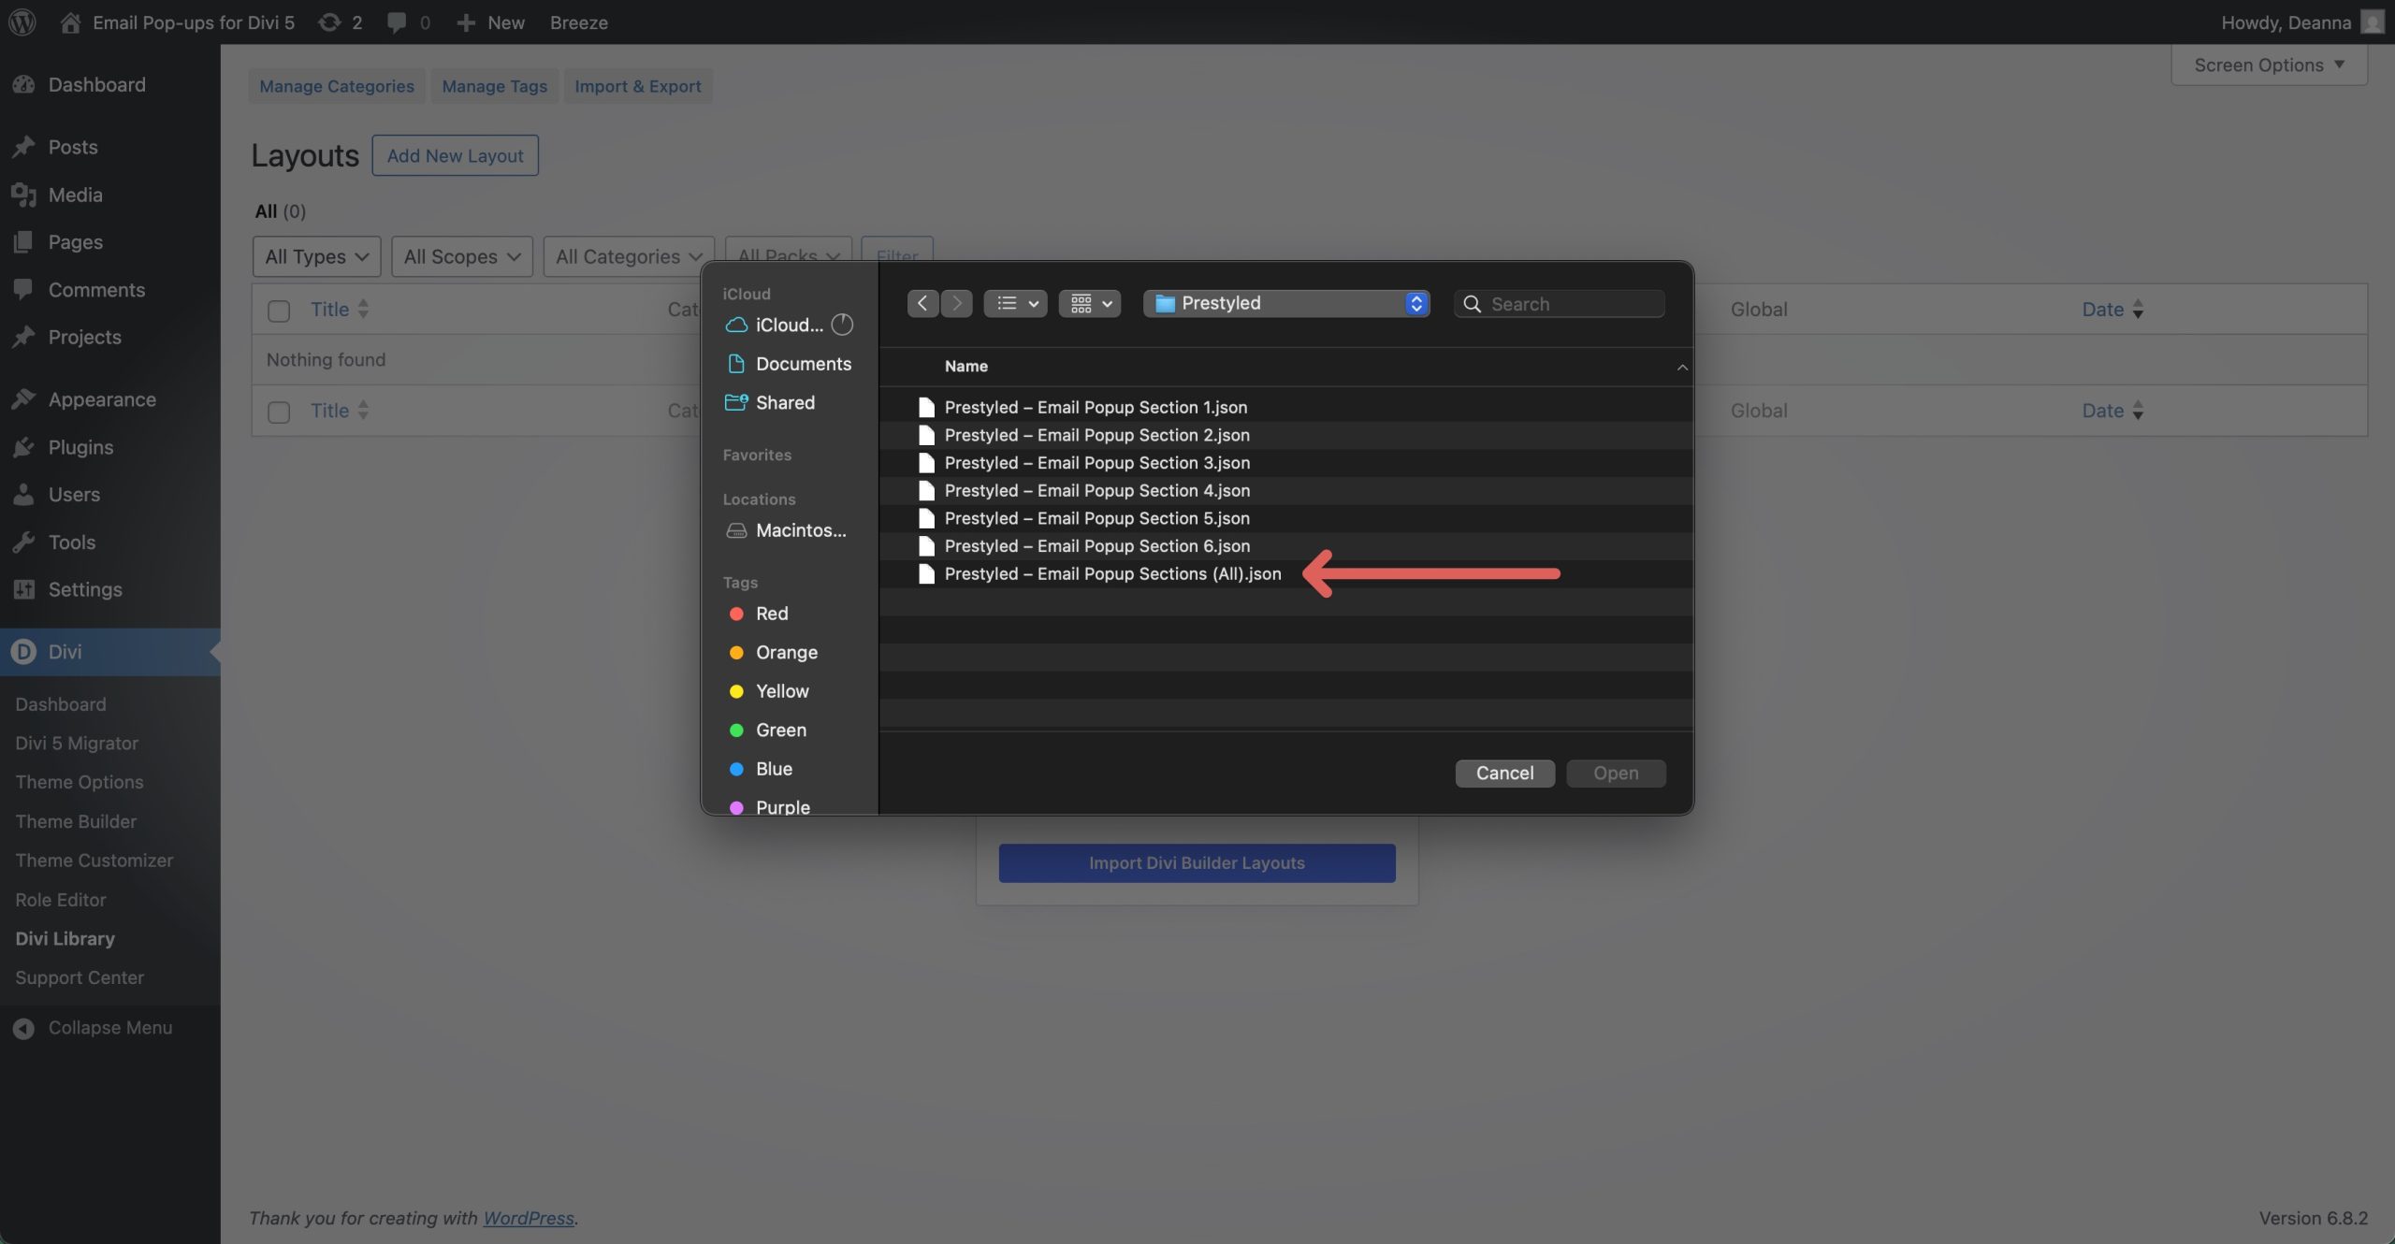Image resolution: width=2395 pixels, height=1244 pixels.
Task: Click the comments bubble in the admin bar
Action: coord(397,22)
